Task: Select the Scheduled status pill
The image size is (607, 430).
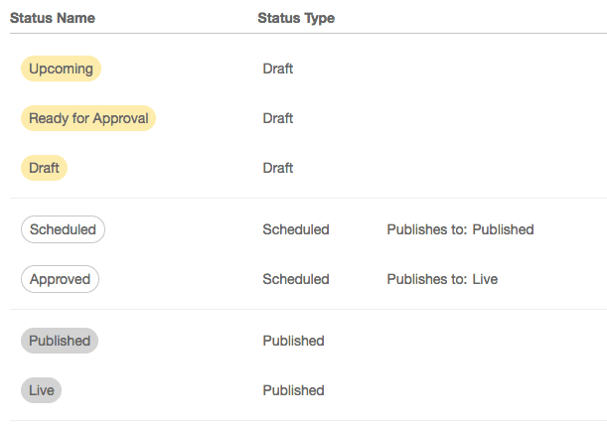Action: tap(63, 229)
